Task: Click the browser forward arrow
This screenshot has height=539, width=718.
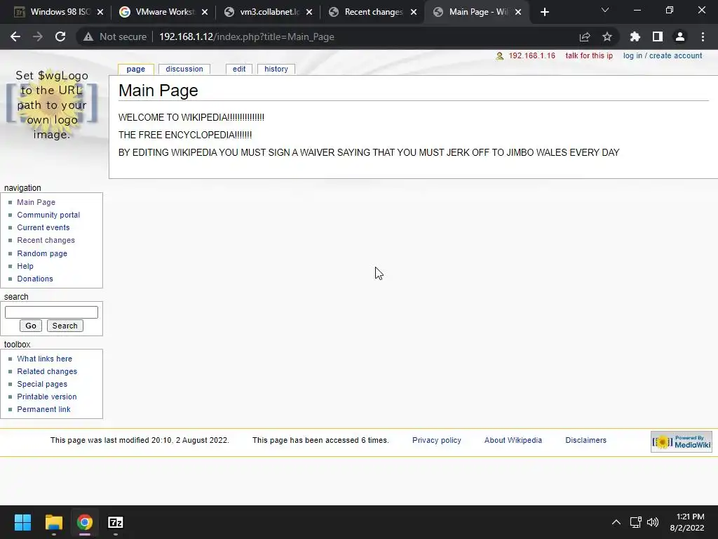Action: pyautogui.click(x=38, y=36)
